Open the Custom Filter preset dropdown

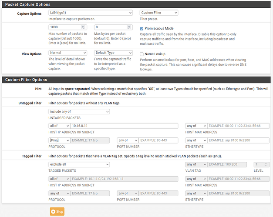[158, 13]
